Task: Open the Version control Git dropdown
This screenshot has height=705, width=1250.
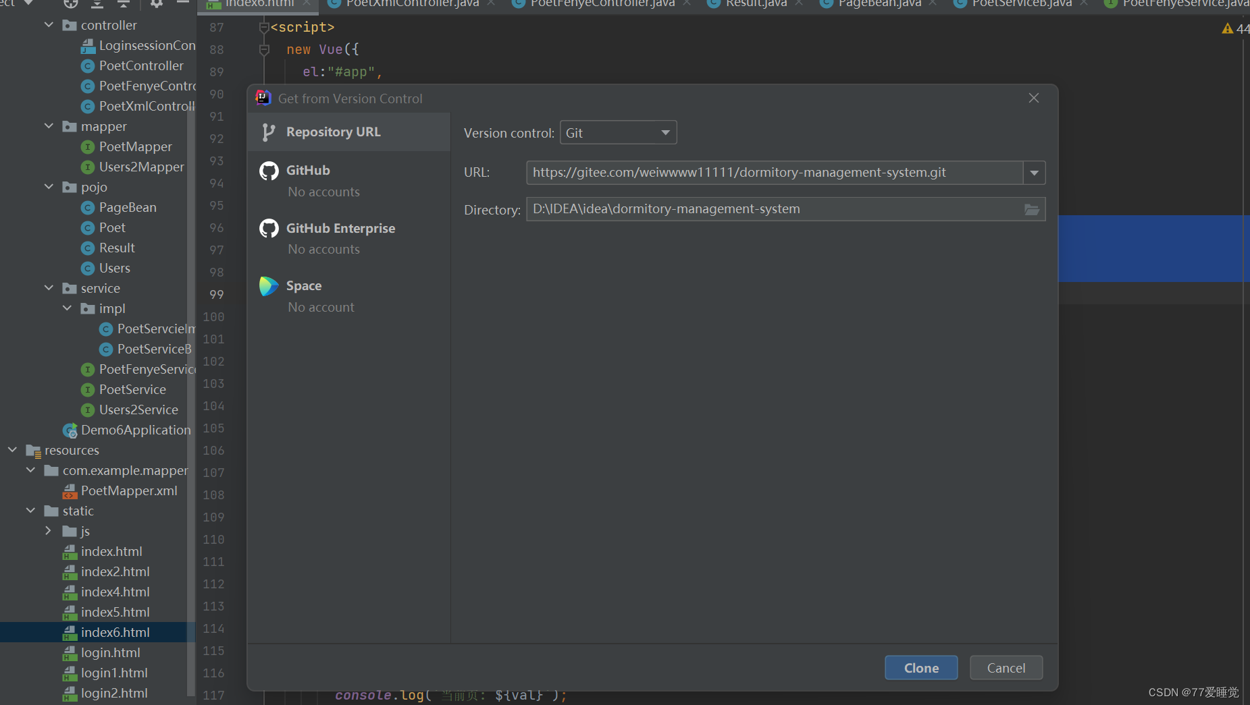Action: [618, 133]
